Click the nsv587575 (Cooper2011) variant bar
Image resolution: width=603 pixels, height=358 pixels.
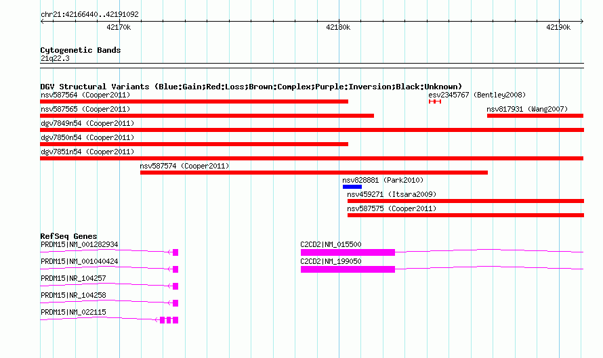tap(465, 215)
